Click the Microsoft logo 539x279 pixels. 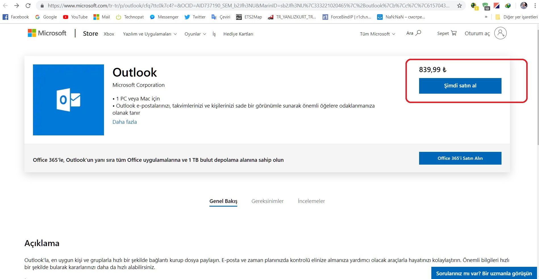pyautogui.click(x=47, y=33)
